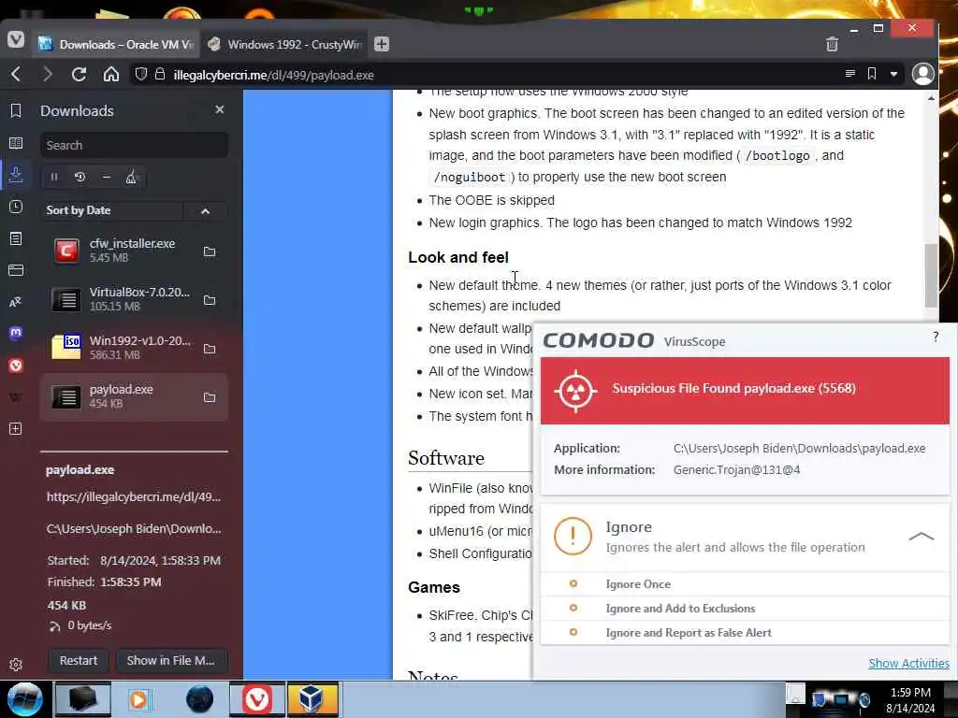Open folder for VirtualBox-7.0.20 download
Screen dimensions: 958x718
coord(210,300)
